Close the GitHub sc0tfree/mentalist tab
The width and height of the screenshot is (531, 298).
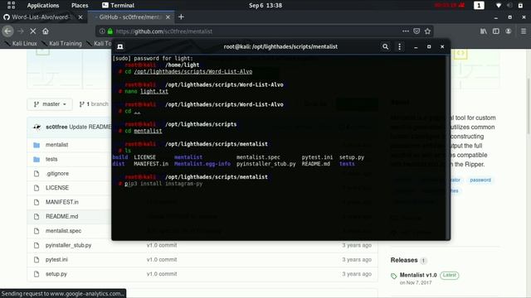coord(168,17)
